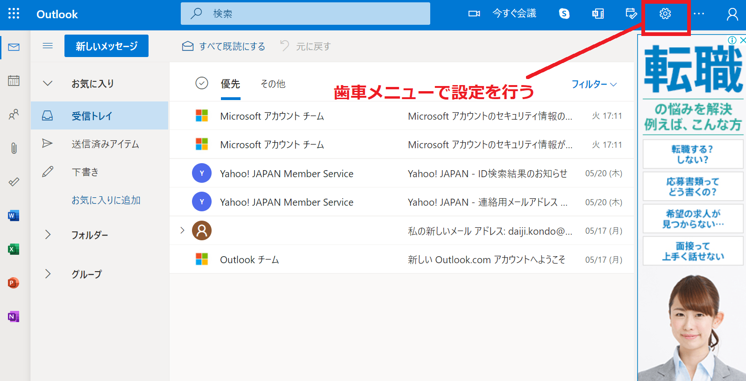746x381 pixels.
Task: Click the ad info icon
Action: tap(732, 40)
